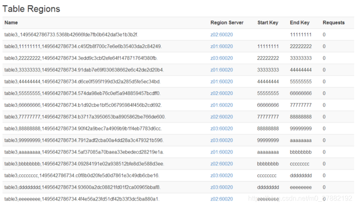Click the Name column header
Image resolution: width=356 pixels, height=206 pixels.
[x=11, y=23]
